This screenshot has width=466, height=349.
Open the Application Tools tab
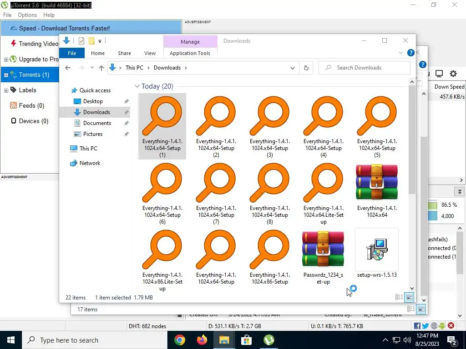[x=190, y=53]
